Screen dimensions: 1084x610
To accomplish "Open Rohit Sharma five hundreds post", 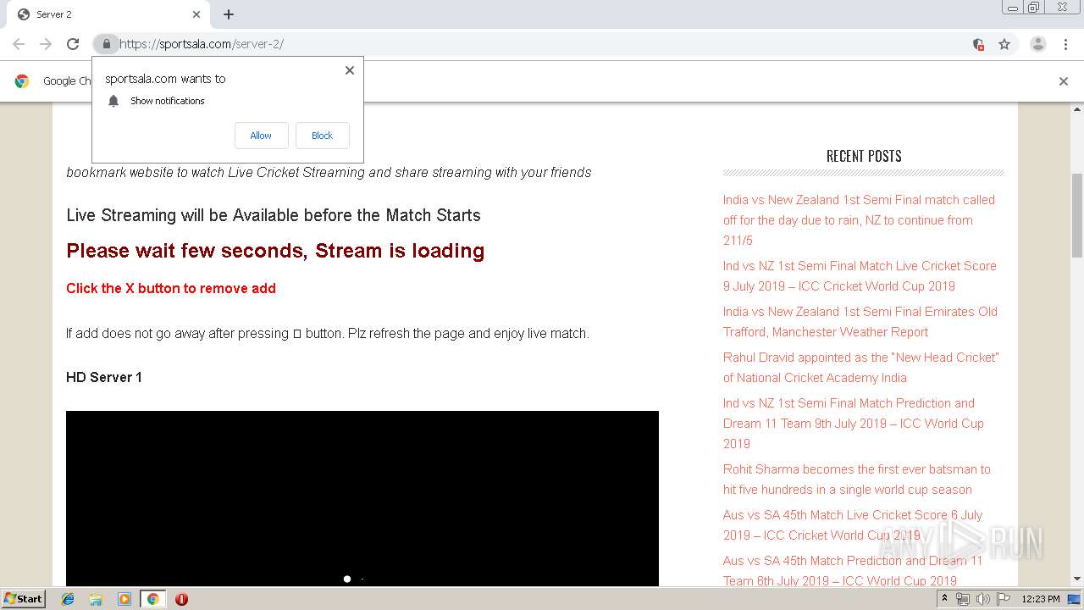I will pos(856,480).
